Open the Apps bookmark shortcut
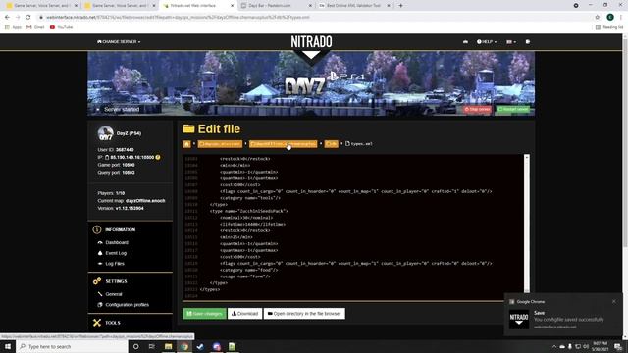Screen dimensions: 628x353 click(x=13, y=27)
